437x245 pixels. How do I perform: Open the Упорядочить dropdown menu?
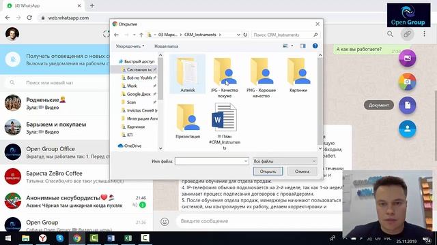[130, 46]
